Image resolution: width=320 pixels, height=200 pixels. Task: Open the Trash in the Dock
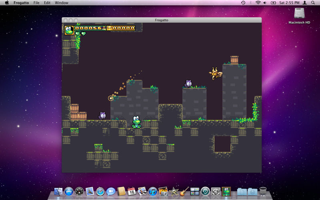point(263,192)
